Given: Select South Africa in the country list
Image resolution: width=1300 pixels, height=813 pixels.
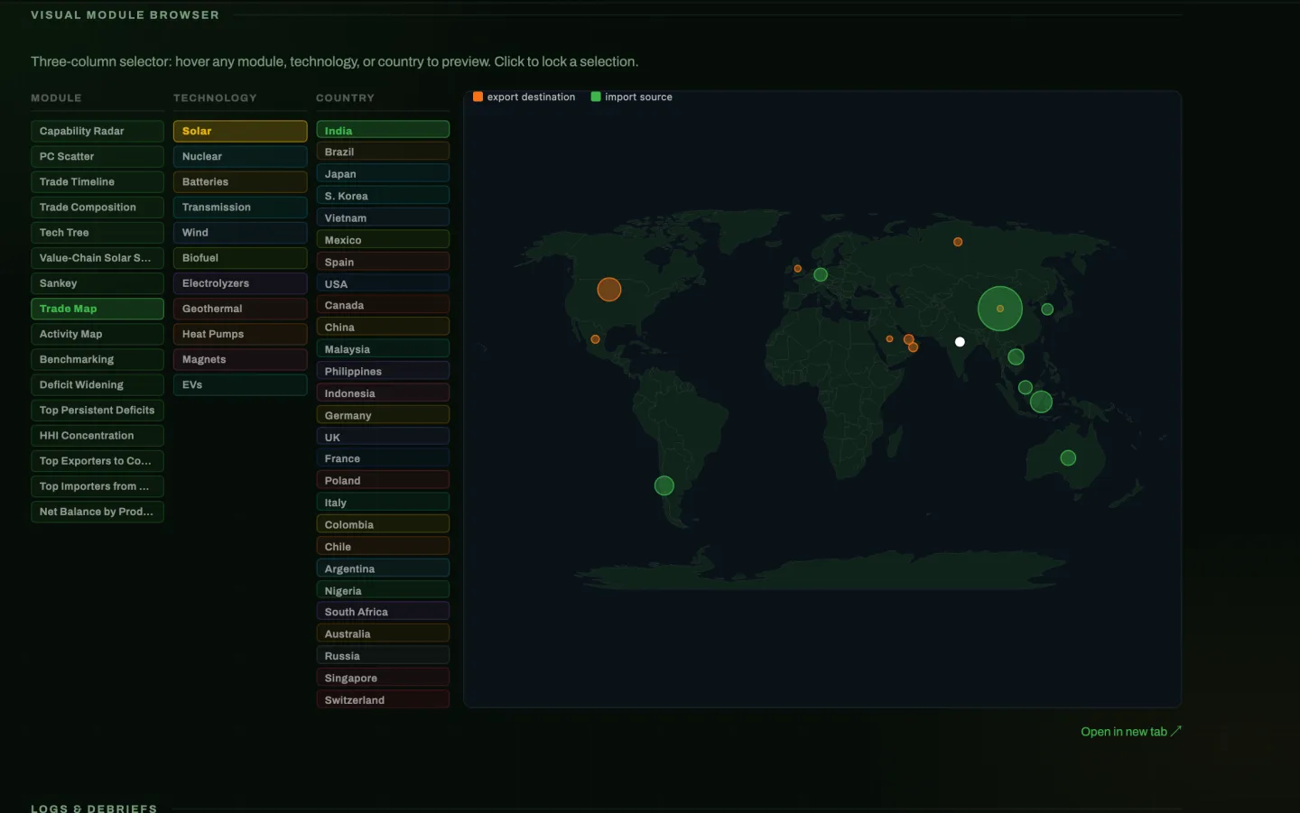Looking at the screenshot, I should (x=383, y=613).
